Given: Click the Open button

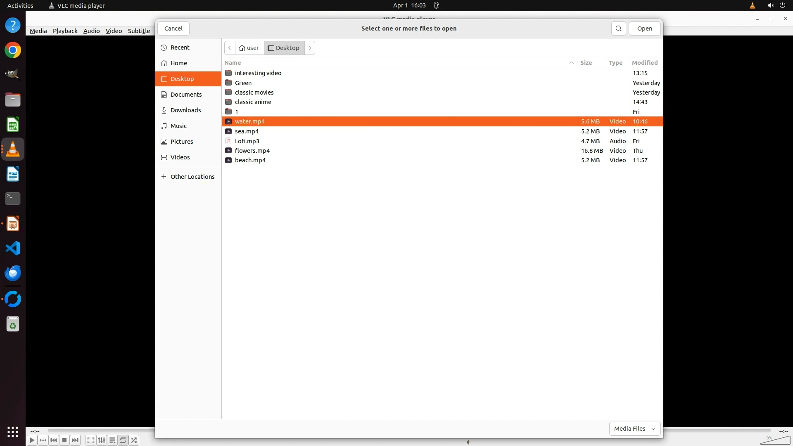Looking at the screenshot, I should point(644,28).
